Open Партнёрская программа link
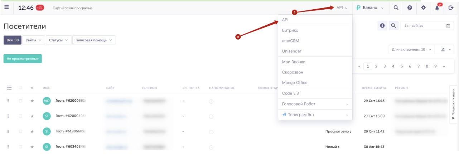 tap(72, 8)
